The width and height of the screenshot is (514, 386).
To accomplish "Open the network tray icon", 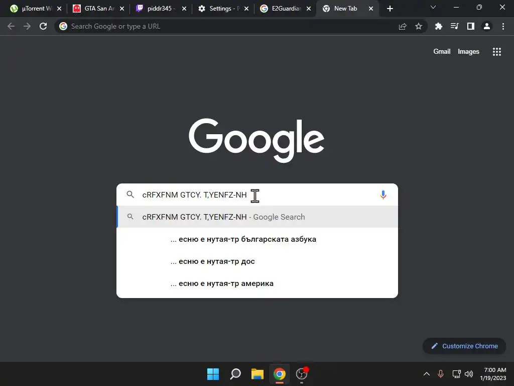I will tap(456, 374).
